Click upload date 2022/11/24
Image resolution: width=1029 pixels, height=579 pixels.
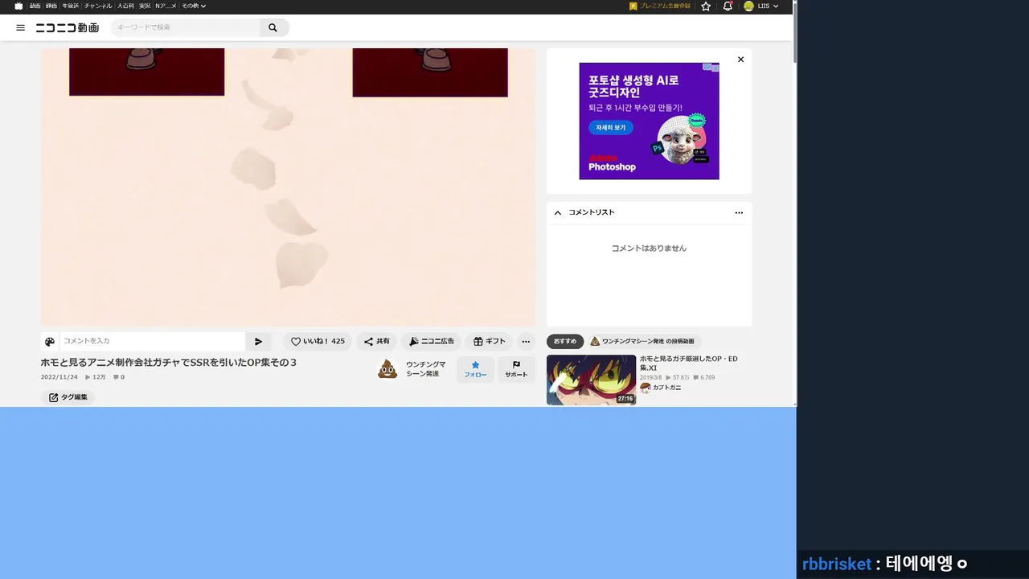pyautogui.click(x=59, y=377)
